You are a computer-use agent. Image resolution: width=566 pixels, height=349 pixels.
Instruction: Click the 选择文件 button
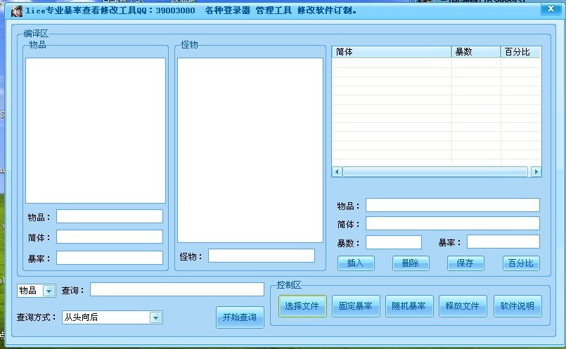(302, 306)
